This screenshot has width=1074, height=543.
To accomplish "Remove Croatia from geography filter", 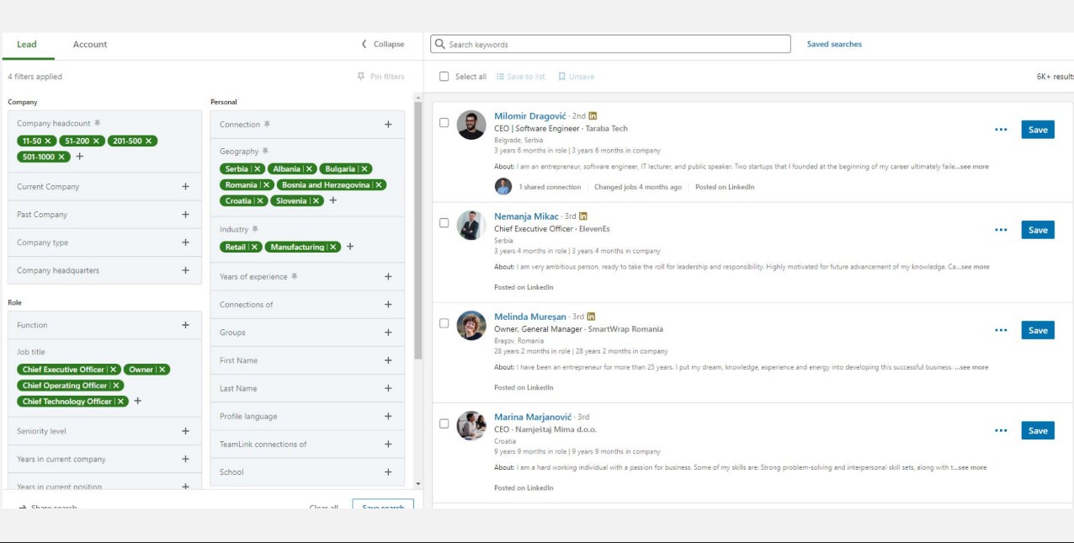I will tap(261, 201).
